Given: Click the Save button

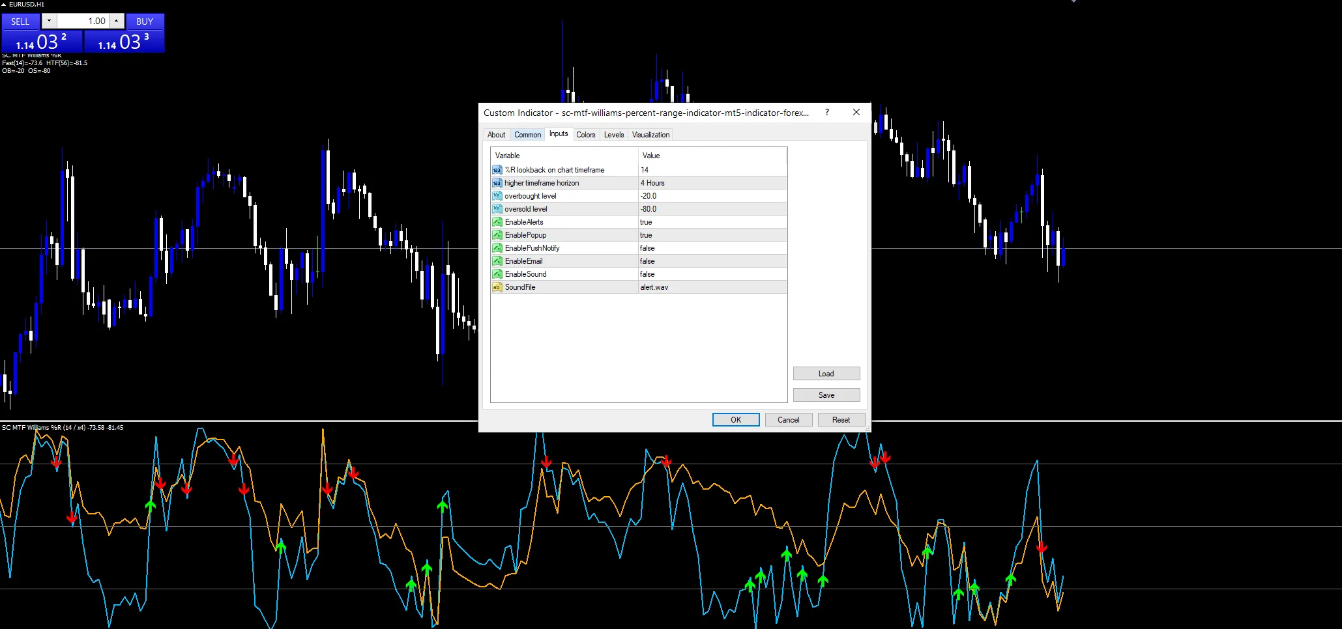Looking at the screenshot, I should 826,395.
